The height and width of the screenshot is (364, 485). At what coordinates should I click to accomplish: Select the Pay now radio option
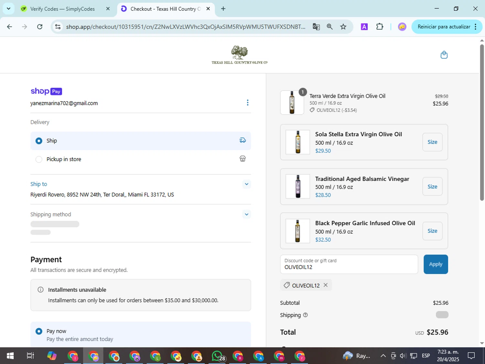pos(39,331)
